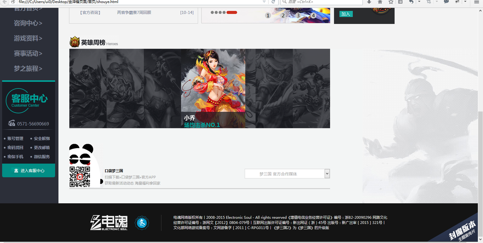Image resolution: width=483 pixels, height=243 pixels.
Task: Open the downloads arrow icon
Action: pyautogui.click(x=369, y=2)
